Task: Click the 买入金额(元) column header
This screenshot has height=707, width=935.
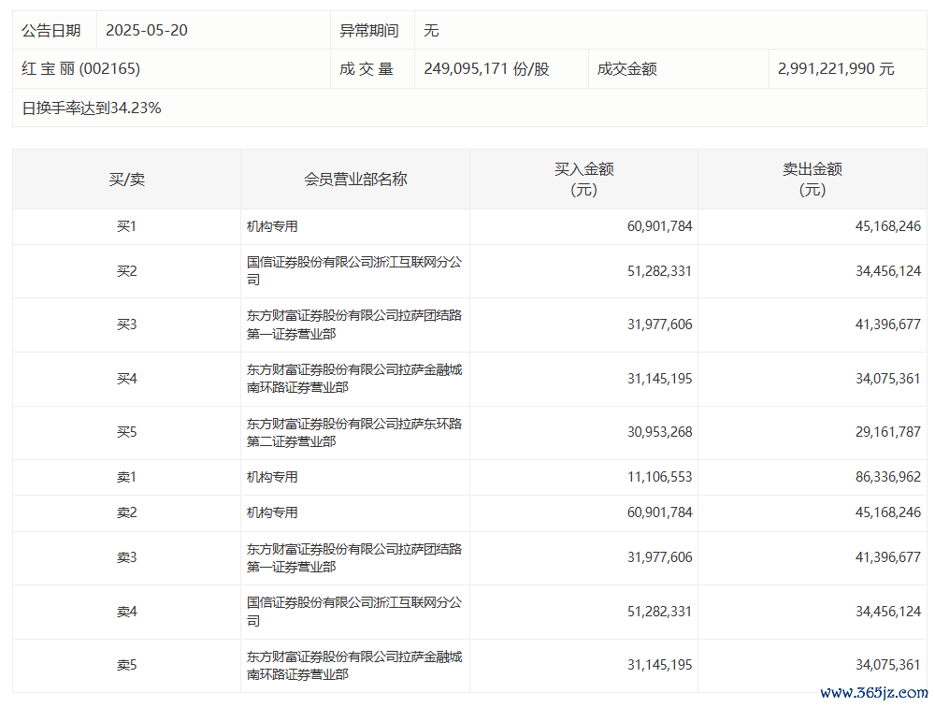Action: [583, 179]
